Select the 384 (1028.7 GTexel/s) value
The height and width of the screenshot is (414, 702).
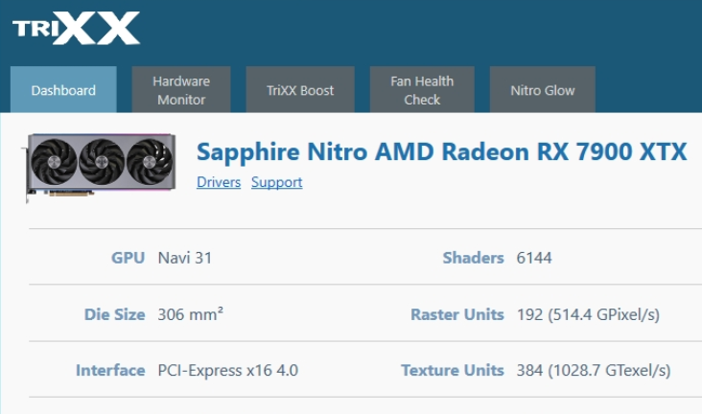(x=594, y=370)
